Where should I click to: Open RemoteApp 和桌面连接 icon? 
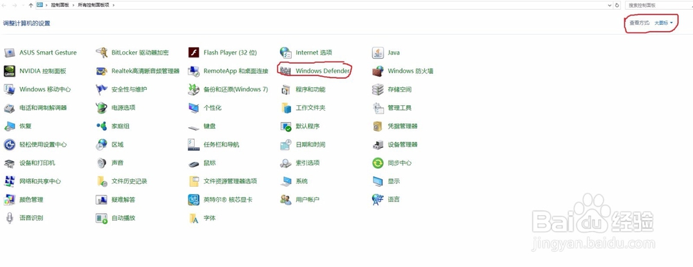(193, 71)
